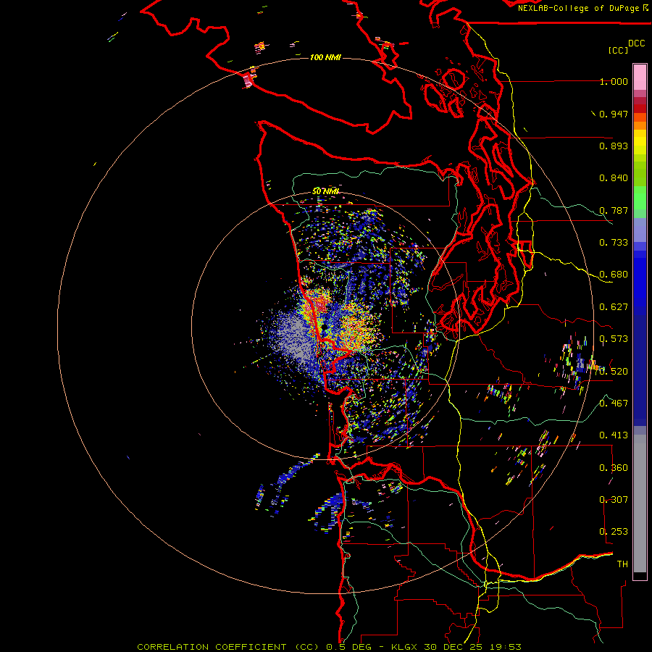The image size is (652, 652).
Task: Pick the pale lavender swatch near 0.733
Action: tap(640, 230)
